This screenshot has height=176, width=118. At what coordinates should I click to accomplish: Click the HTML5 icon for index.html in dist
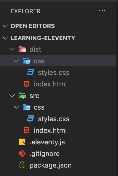point(26,84)
